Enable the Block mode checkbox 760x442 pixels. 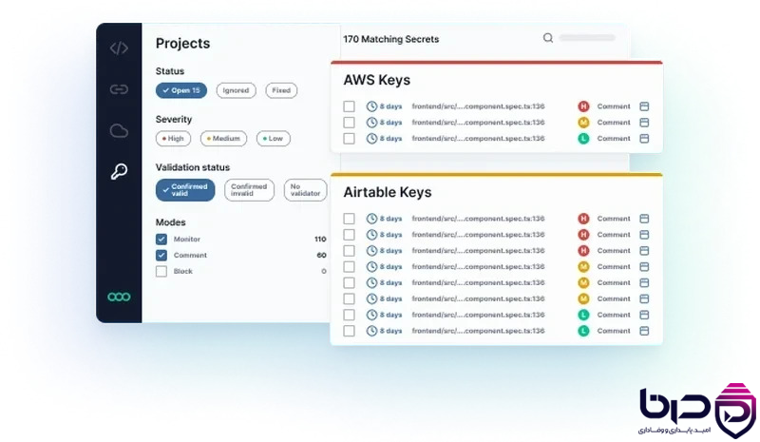tap(161, 271)
